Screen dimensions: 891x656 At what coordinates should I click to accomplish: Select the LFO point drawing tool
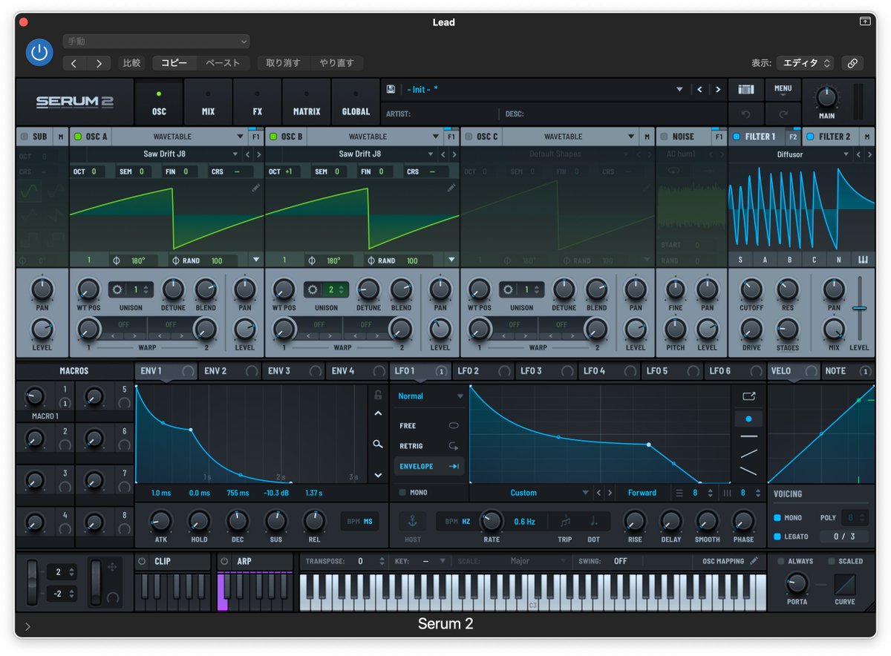748,419
